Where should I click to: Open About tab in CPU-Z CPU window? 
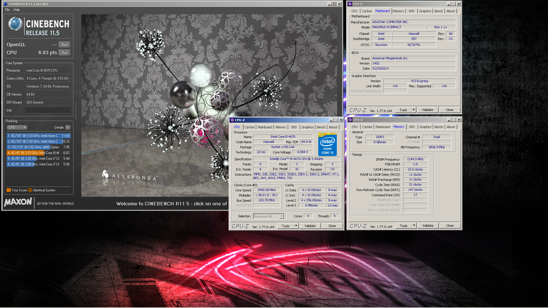click(x=333, y=127)
